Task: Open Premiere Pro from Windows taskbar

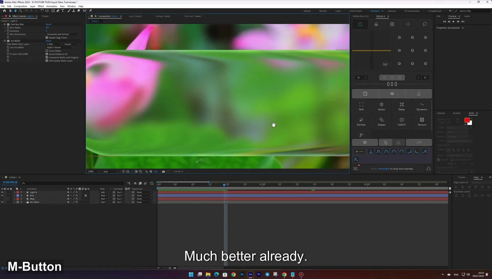Action: [259, 274]
